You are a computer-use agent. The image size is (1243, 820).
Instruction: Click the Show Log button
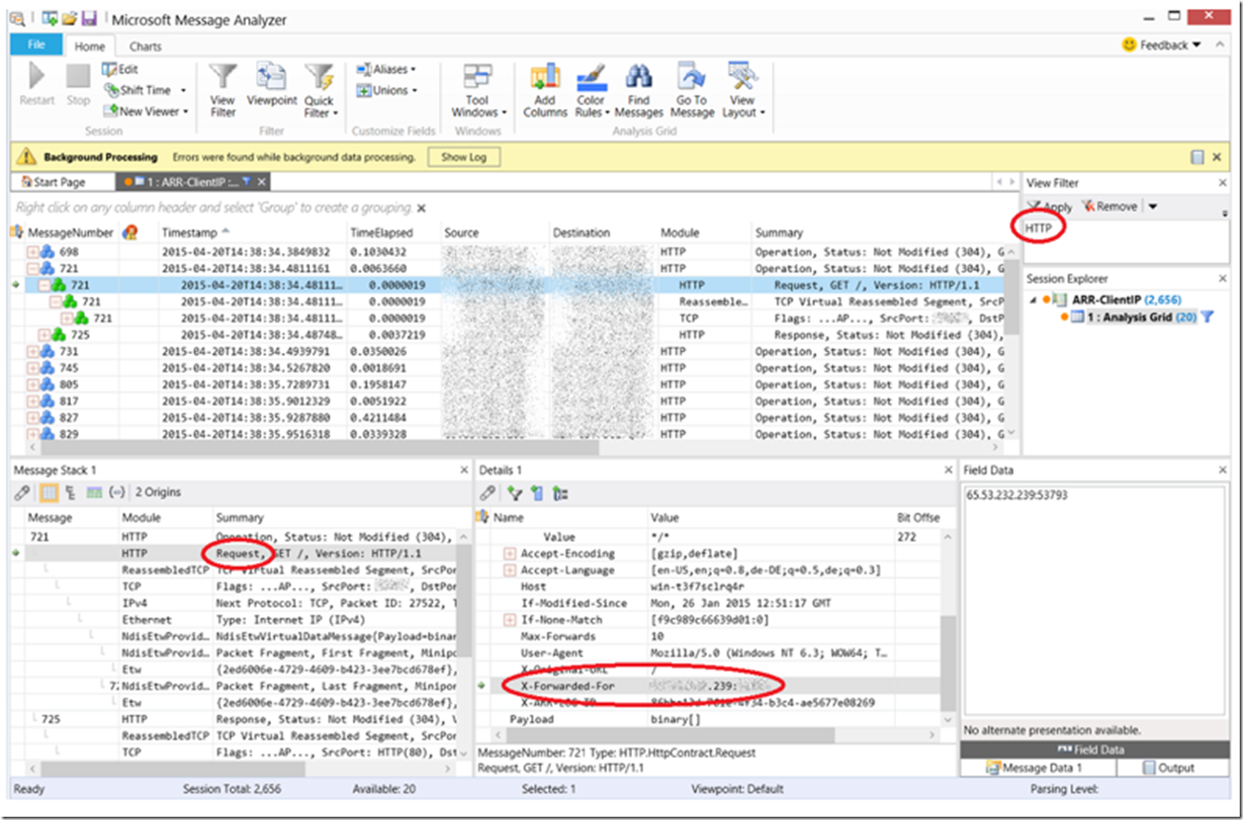pos(464,157)
